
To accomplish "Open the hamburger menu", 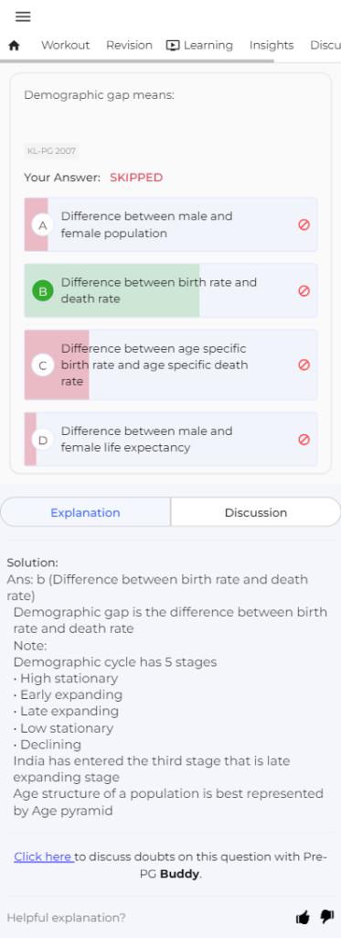I will tap(23, 16).
